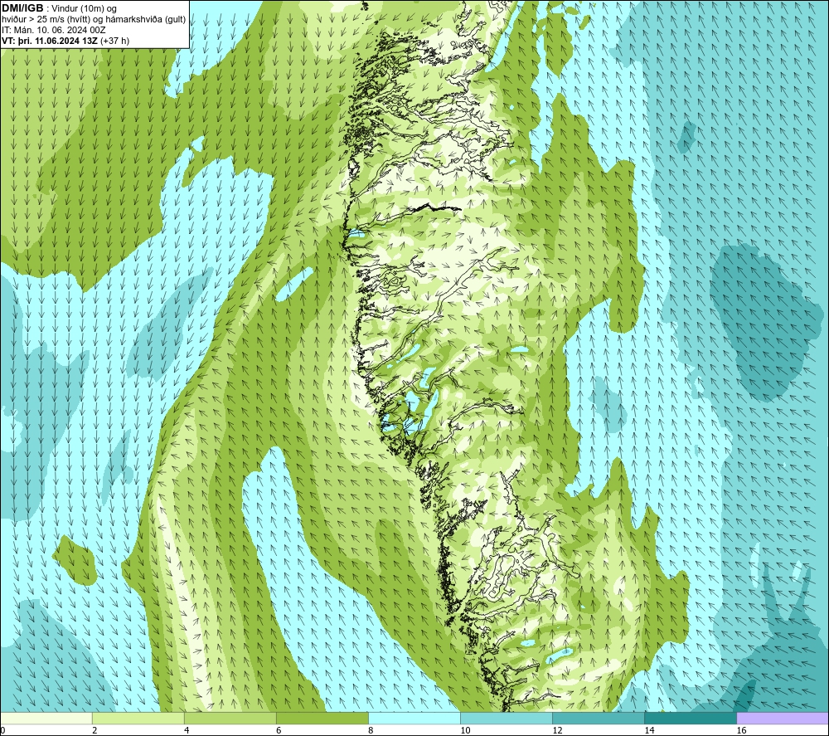Click the legend label 10
The height and width of the screenshot is (736, 829).
click(x=465, y=730)
